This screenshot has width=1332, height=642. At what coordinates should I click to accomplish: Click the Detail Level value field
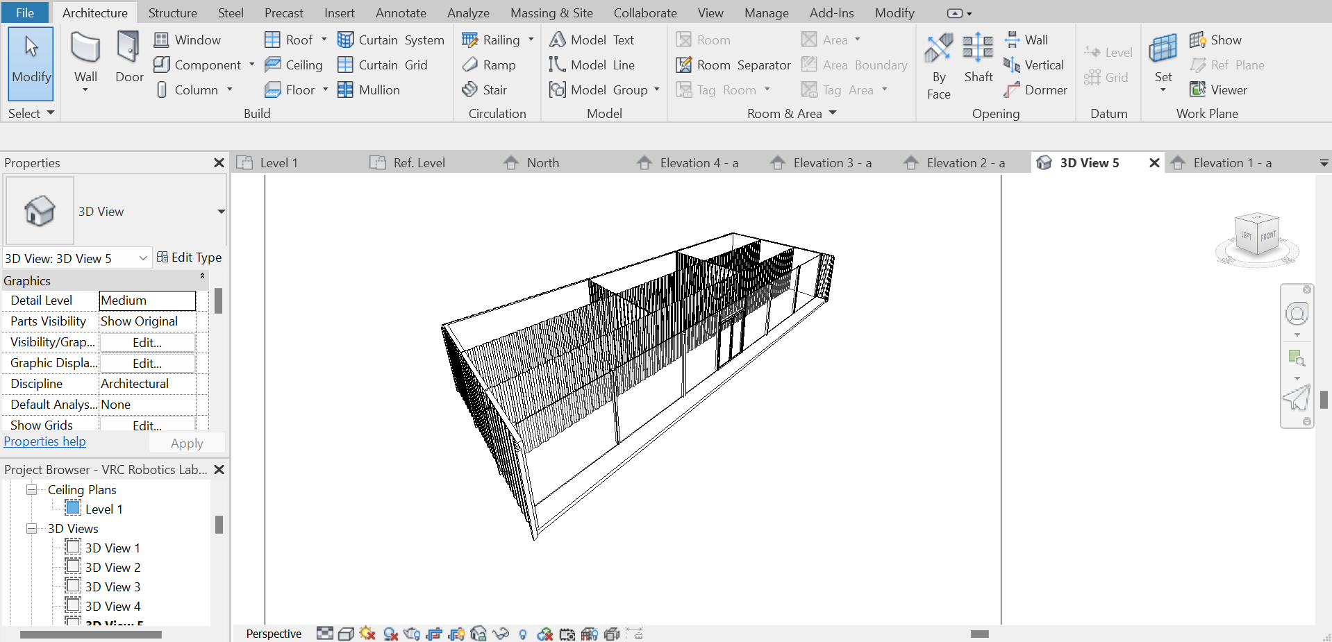pos(147,301)
